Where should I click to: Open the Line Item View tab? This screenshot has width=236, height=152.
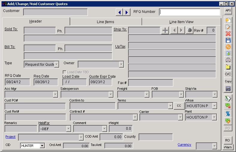coord(181,22)
